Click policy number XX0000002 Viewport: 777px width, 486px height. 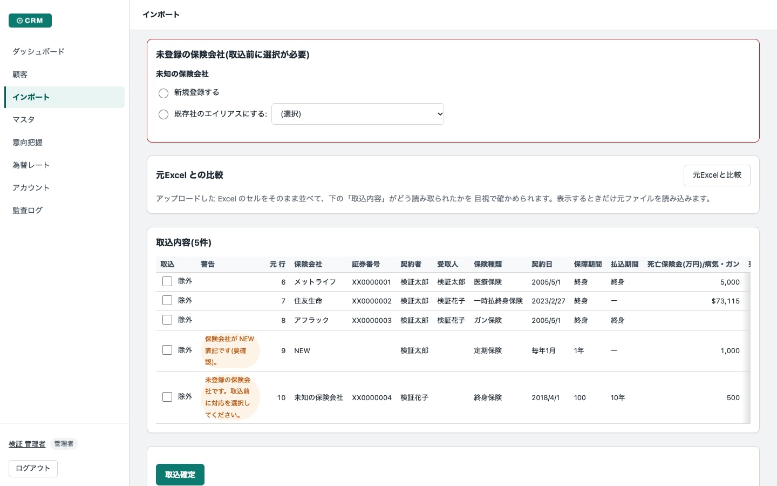[x=372, y=301]
